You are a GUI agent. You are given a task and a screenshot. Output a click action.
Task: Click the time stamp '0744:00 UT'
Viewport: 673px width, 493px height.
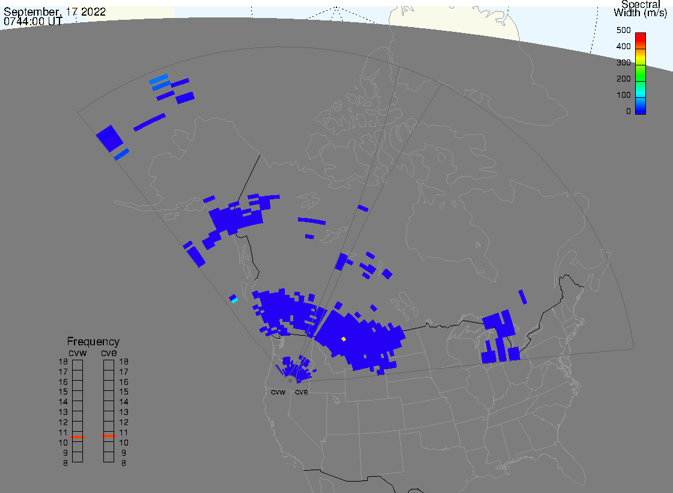33,21
